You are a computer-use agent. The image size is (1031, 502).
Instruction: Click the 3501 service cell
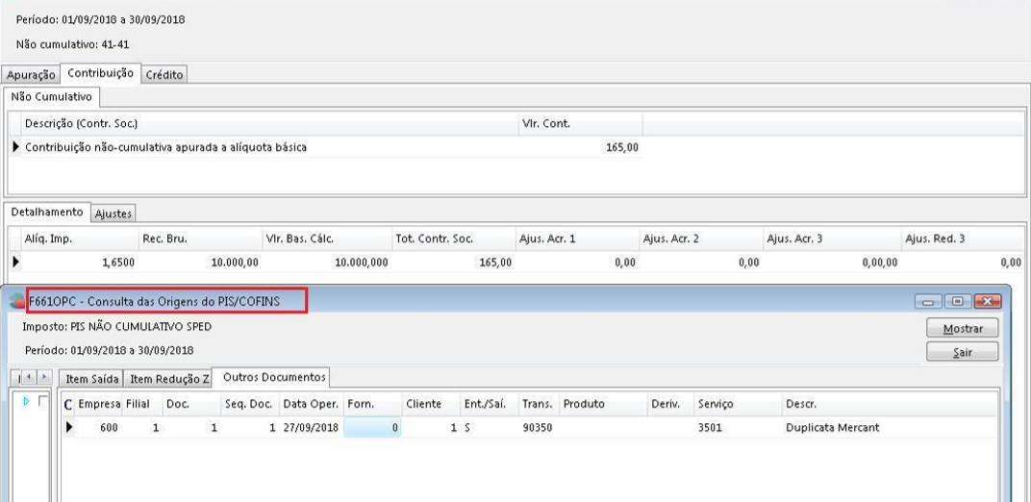710,428
